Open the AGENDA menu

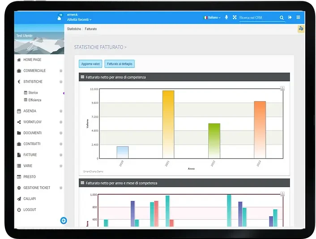[x=30, y=111]
